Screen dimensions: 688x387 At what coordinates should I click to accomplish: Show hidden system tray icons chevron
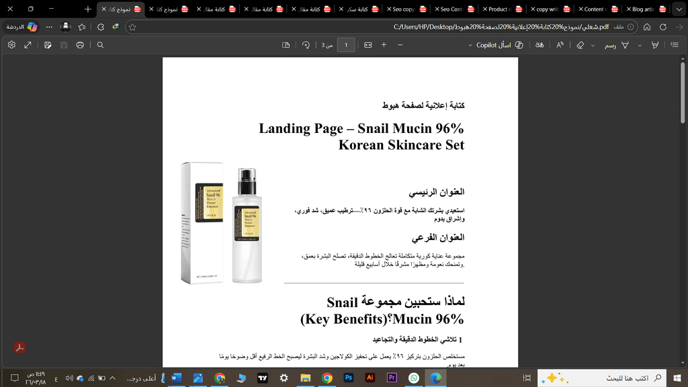[x=113, y=378]
